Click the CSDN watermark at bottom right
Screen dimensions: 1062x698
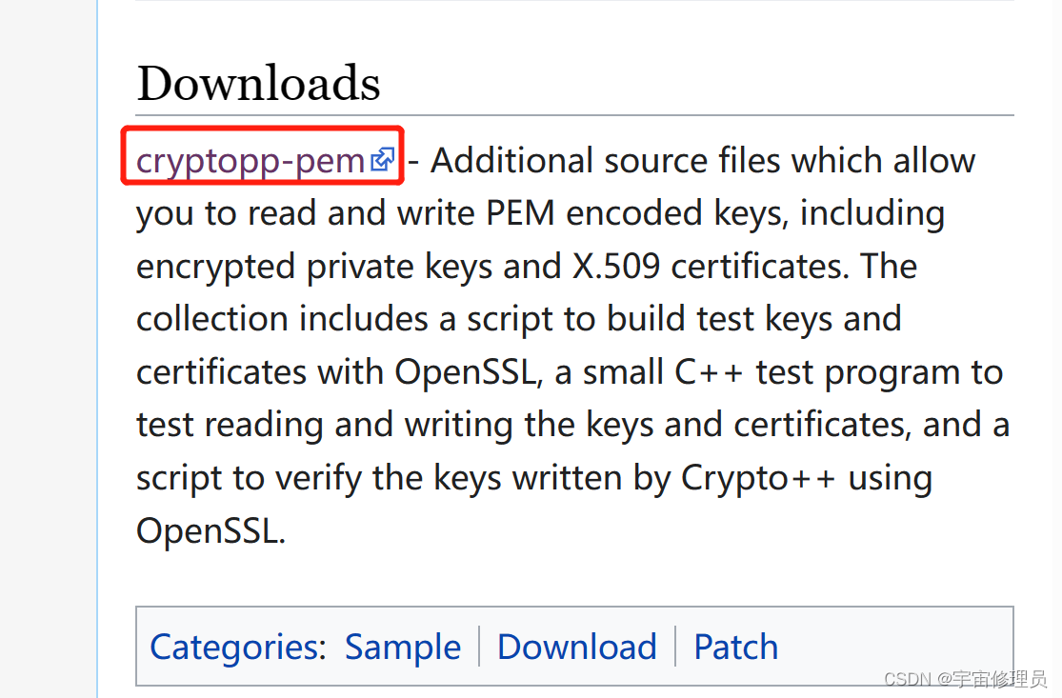pyautogui.click(x=966, y=679)
